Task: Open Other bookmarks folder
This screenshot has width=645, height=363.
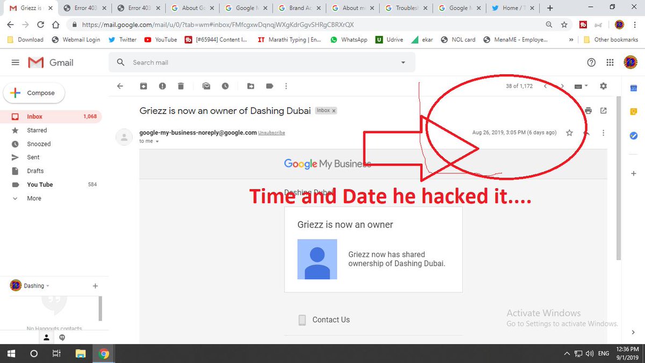Action: click(x=610, y=40)
